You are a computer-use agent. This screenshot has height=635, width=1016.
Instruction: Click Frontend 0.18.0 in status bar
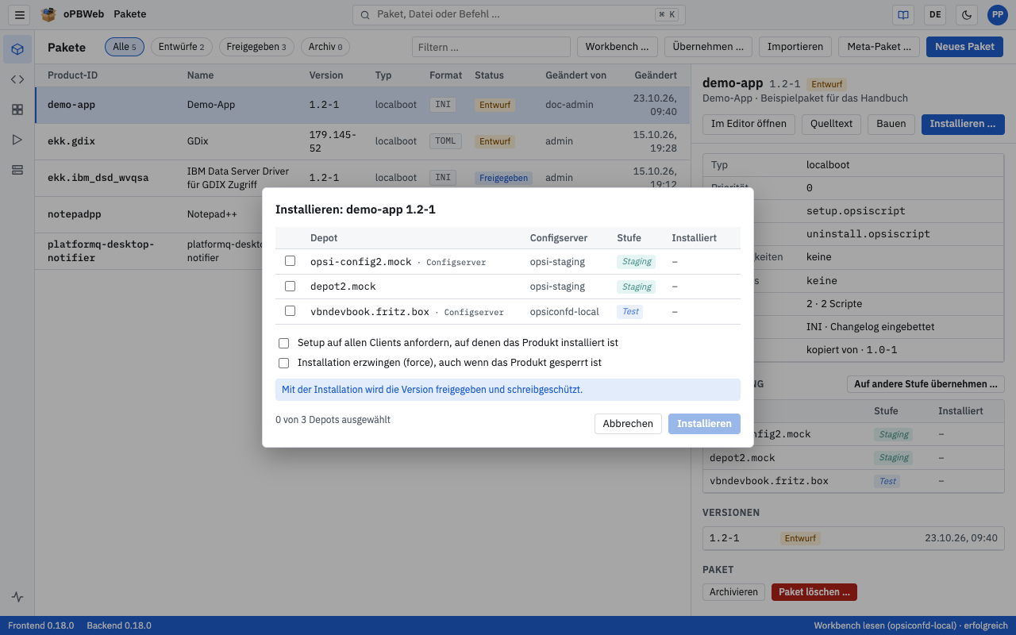click(x=40, y=625)
